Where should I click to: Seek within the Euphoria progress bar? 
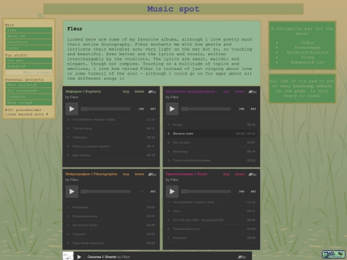click(x=105, y=108)
